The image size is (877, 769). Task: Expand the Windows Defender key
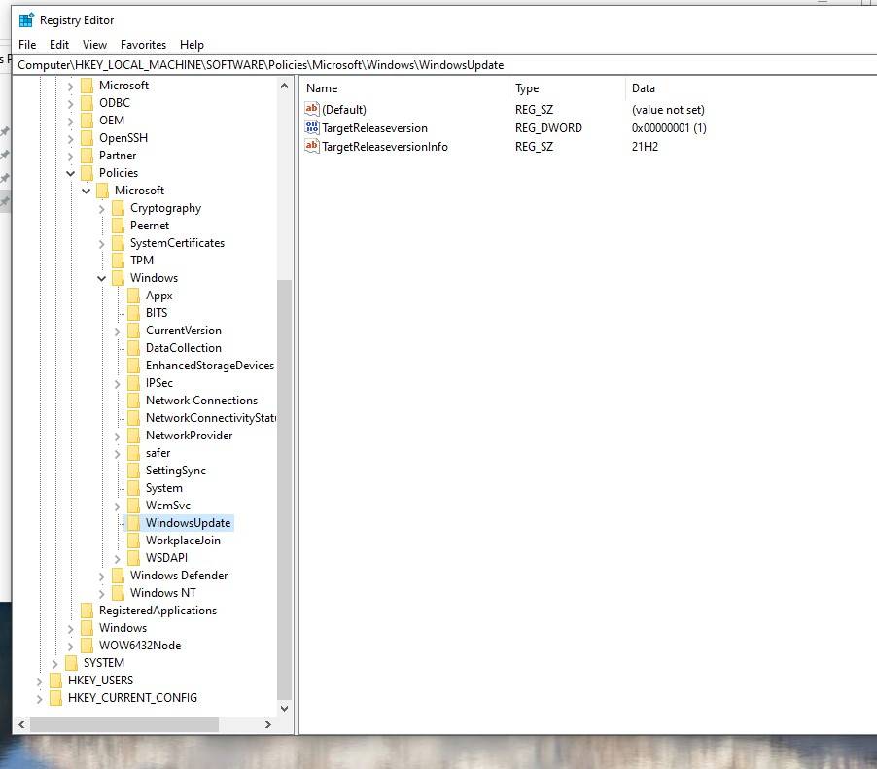(102, 577)
